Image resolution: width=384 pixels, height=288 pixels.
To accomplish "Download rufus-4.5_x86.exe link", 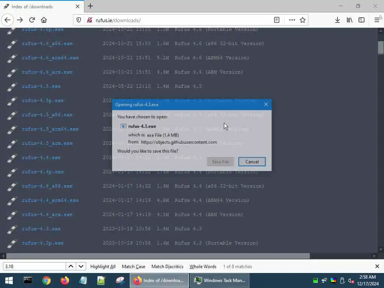I will point(47,115).
